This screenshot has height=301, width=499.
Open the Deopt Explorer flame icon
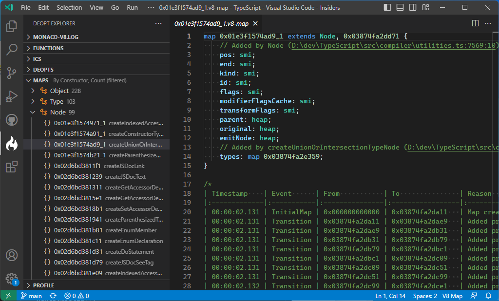pos(12,144)
